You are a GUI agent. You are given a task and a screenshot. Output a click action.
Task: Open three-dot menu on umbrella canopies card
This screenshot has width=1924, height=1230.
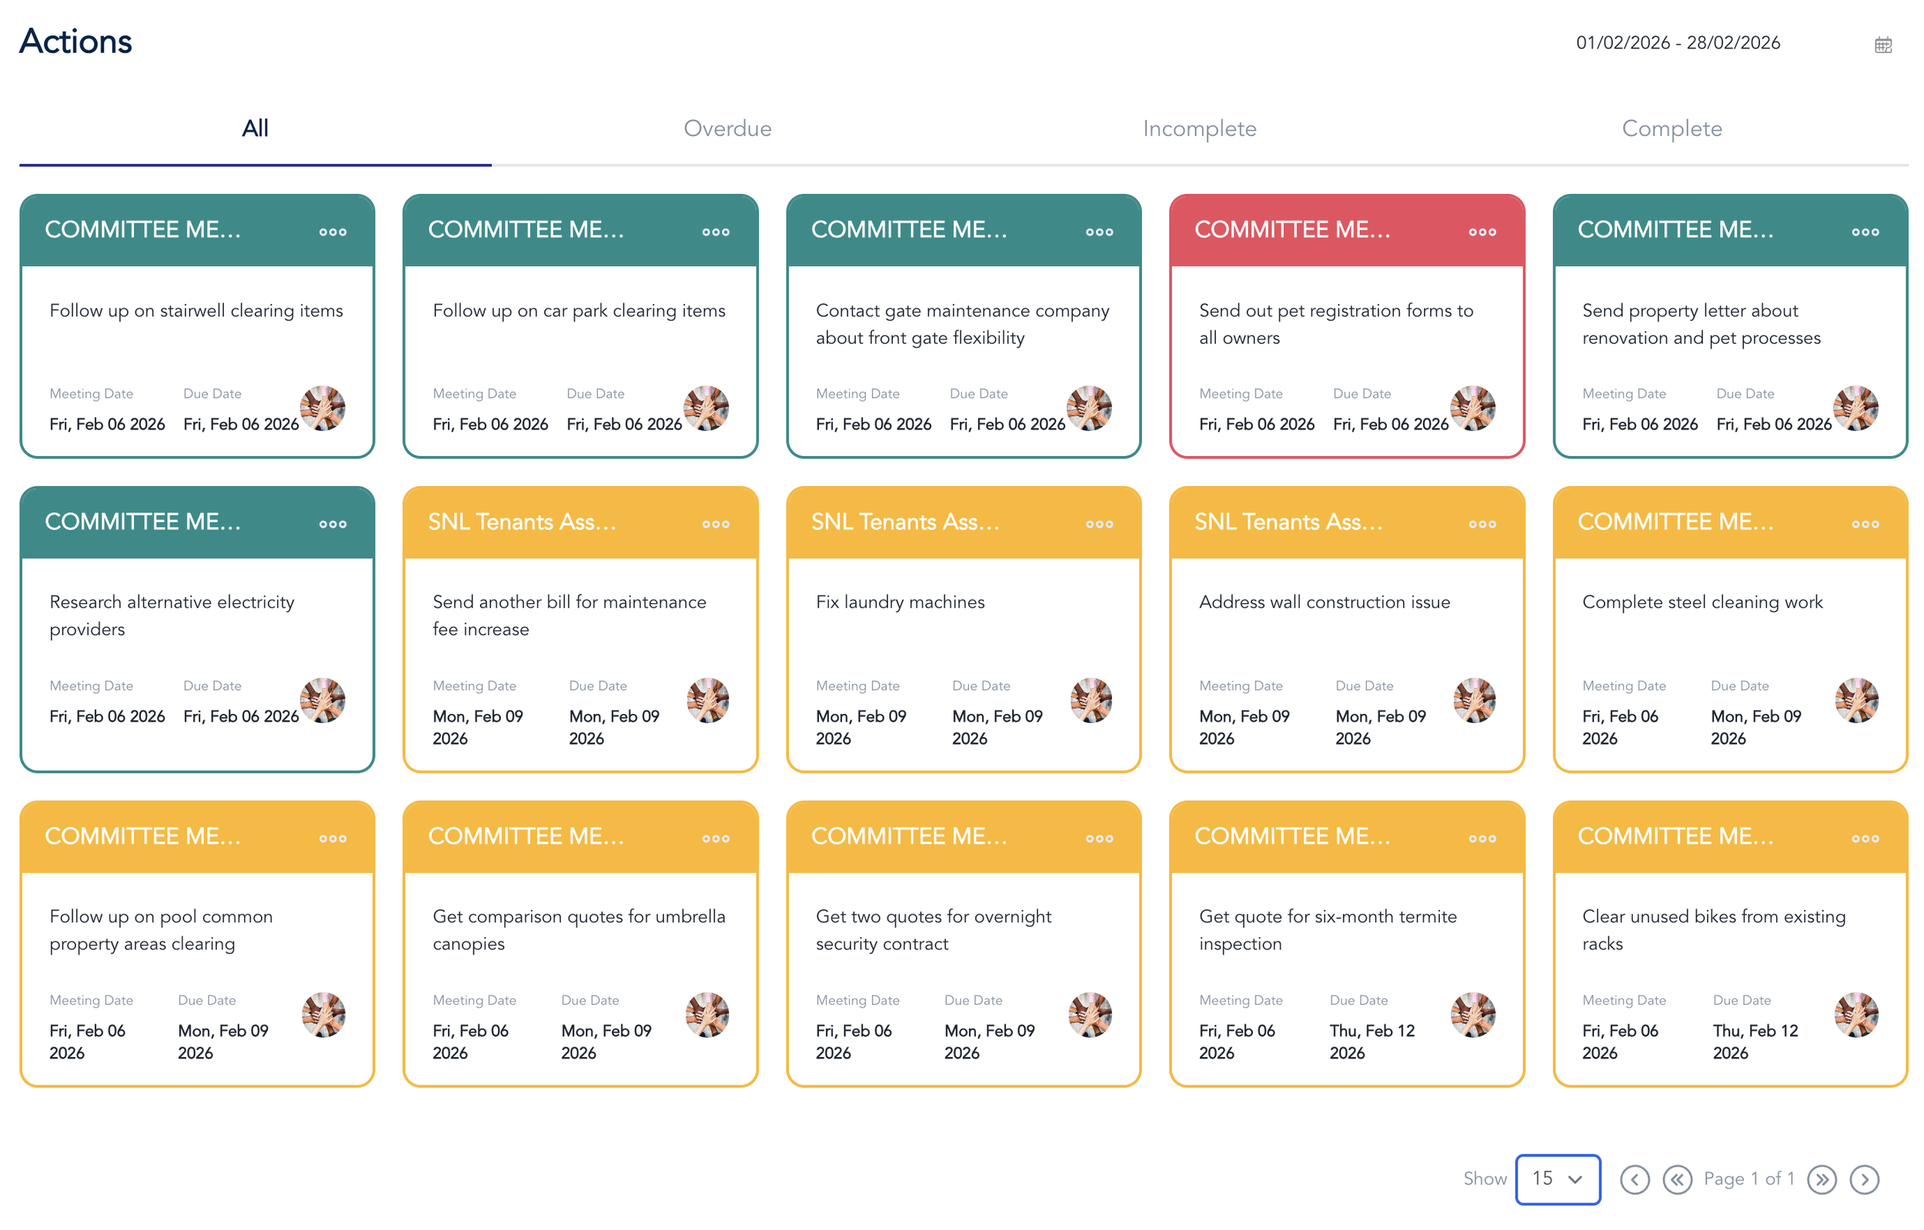715,838
